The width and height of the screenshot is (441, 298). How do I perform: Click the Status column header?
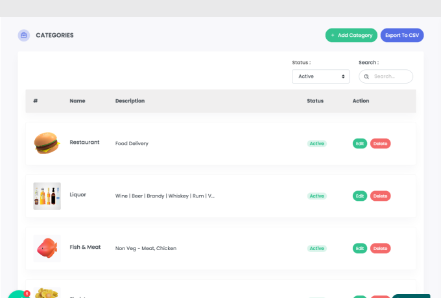(315, 101)
